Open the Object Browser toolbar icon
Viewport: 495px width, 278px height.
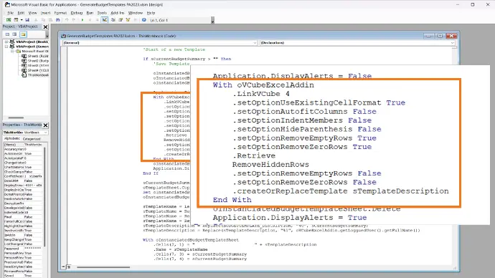128,20
